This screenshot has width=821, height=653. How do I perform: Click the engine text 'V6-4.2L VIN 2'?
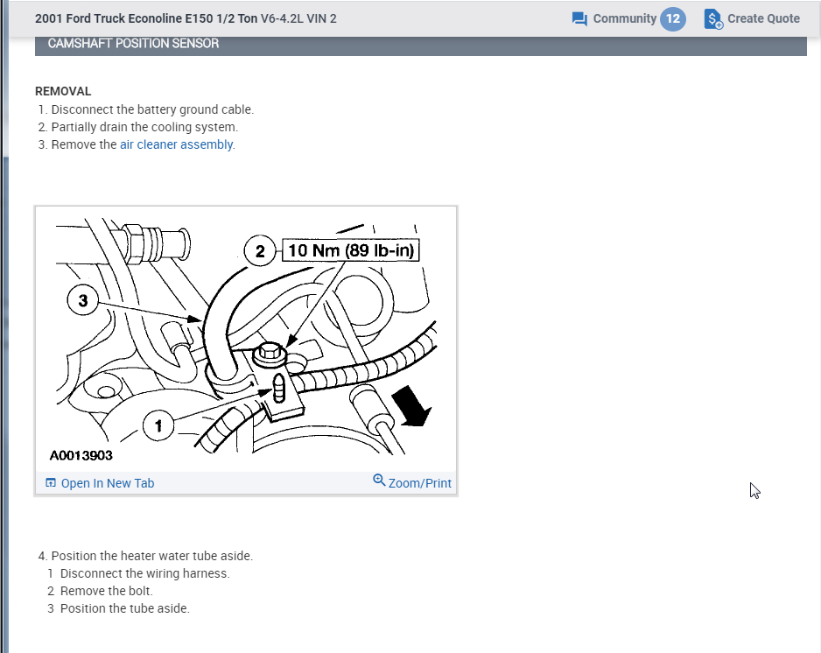[x=298, y=19]
